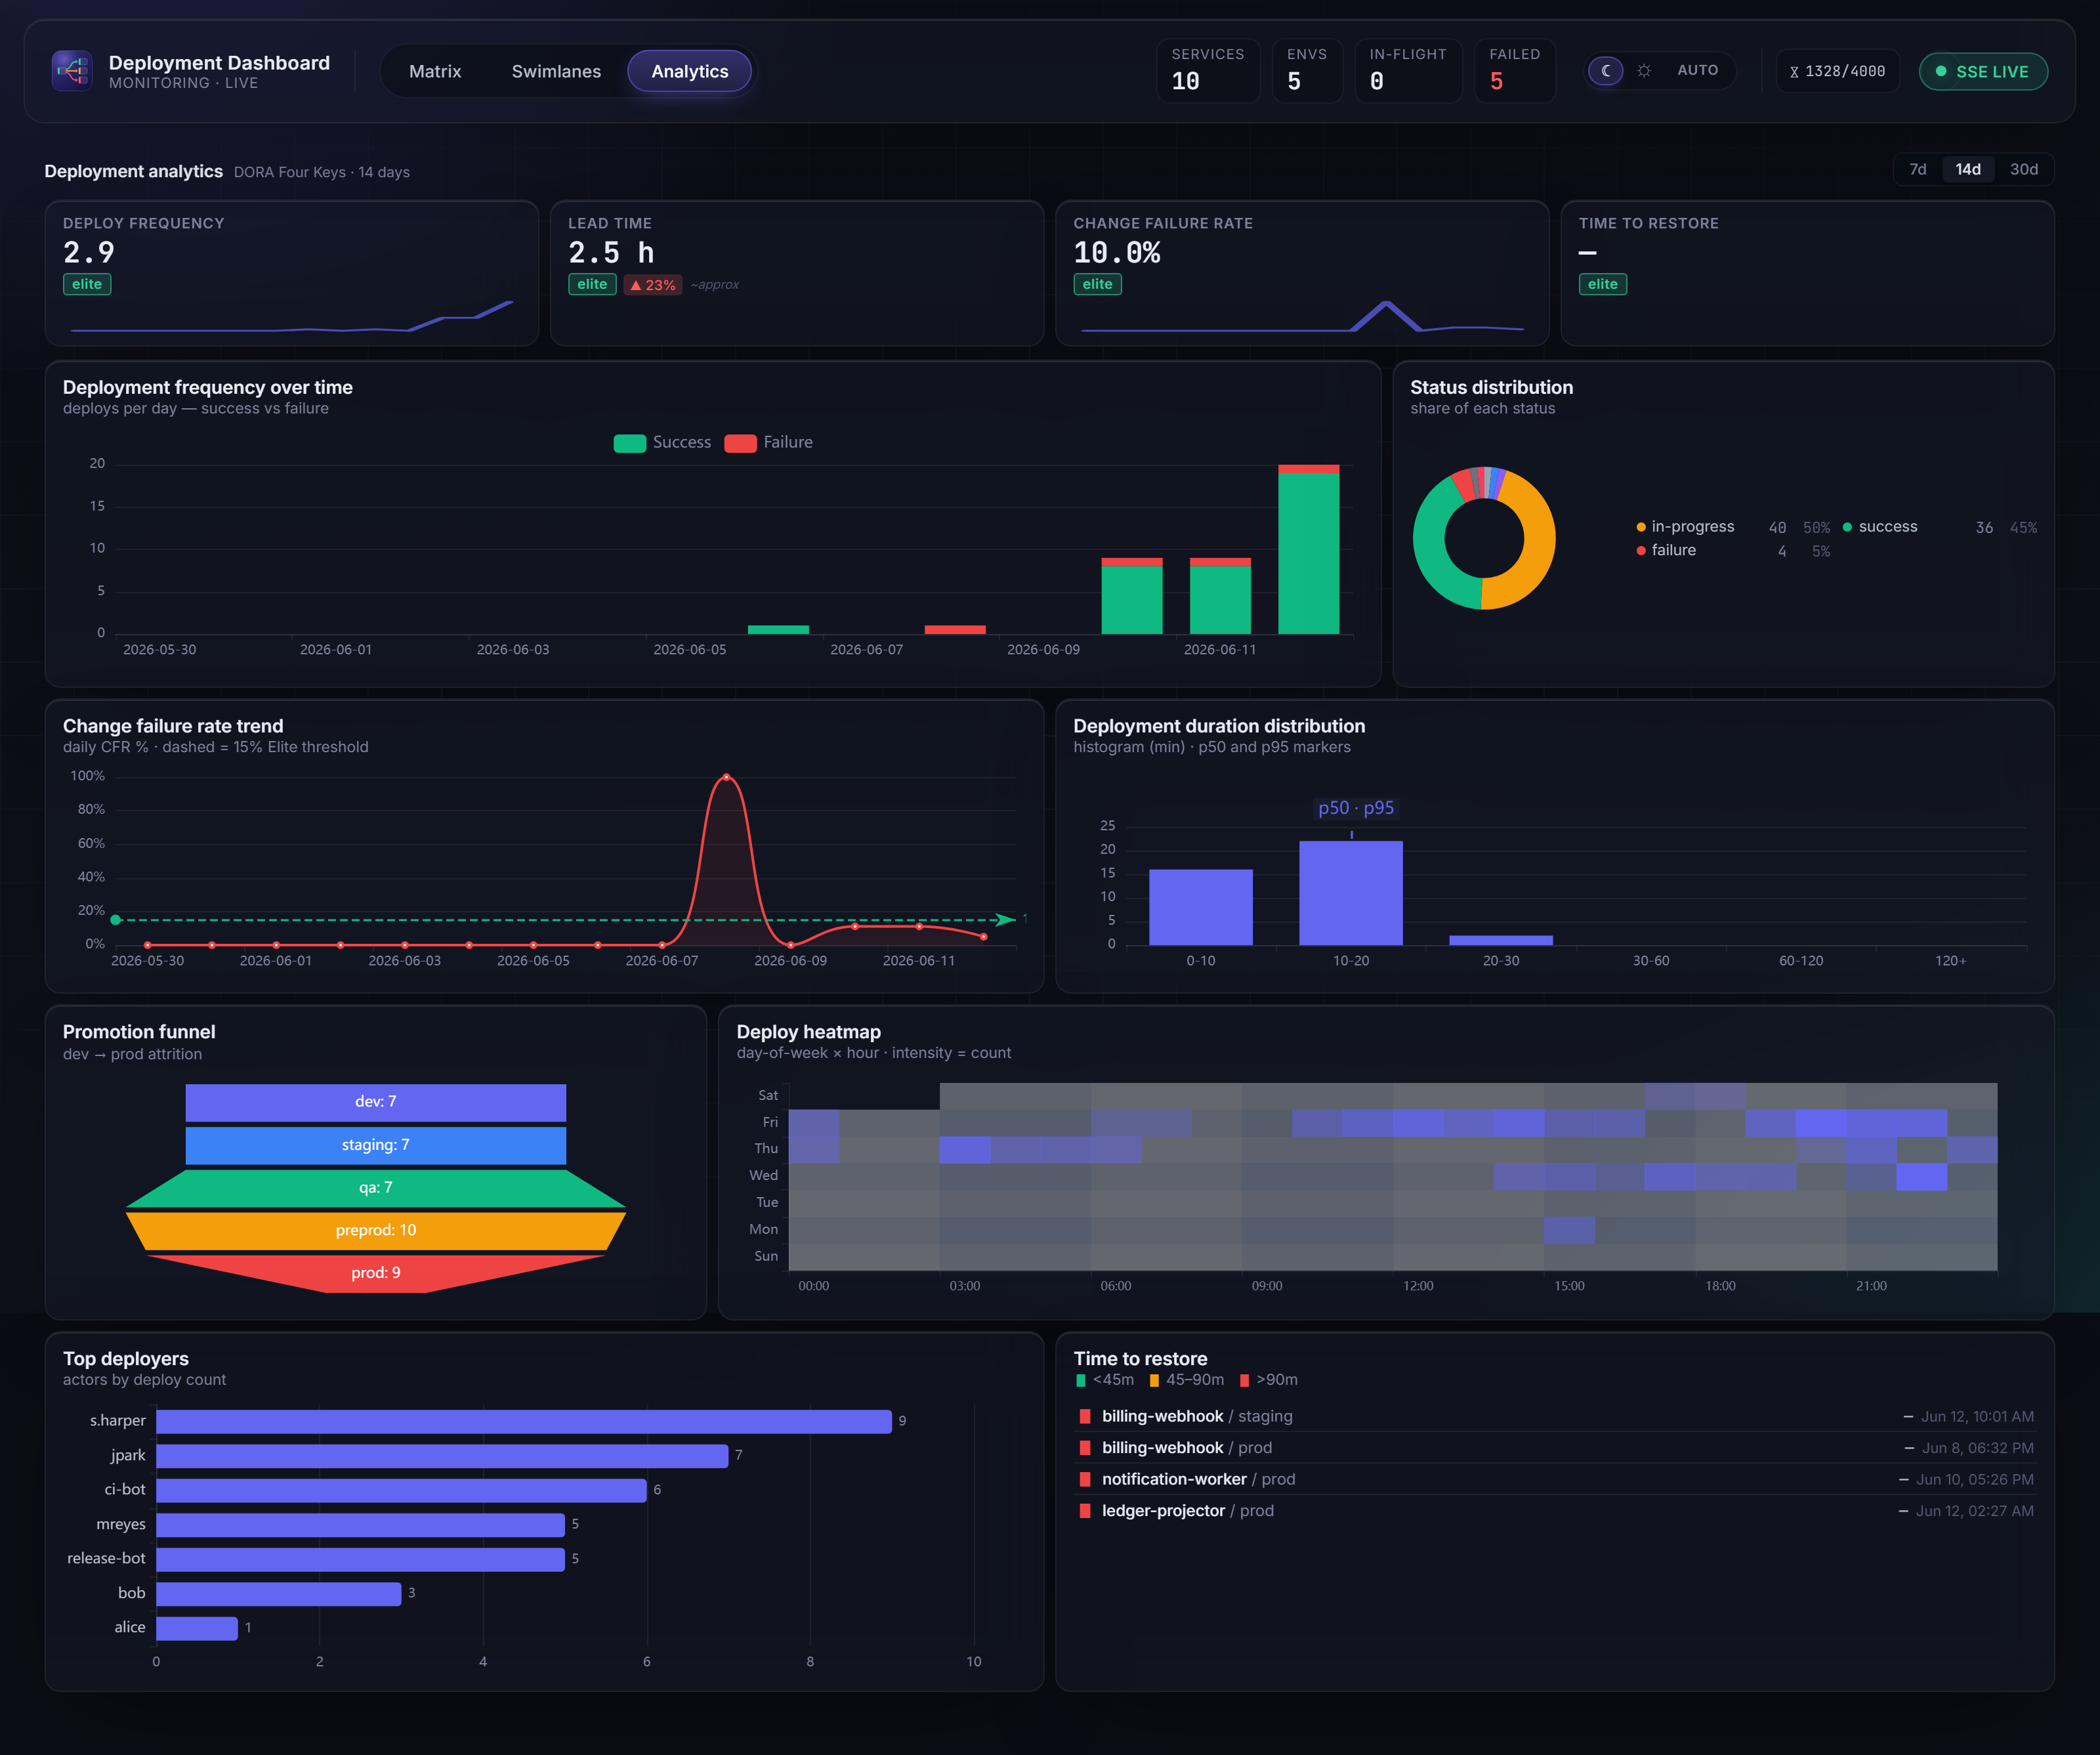Click the 0-10 duration histogram bar
Screen dimensions: 2100x1755
click(1200, 907)
